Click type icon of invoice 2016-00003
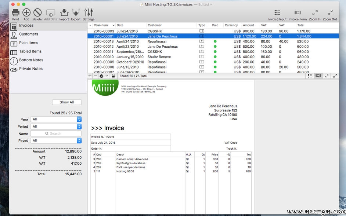 coord(202,31)
